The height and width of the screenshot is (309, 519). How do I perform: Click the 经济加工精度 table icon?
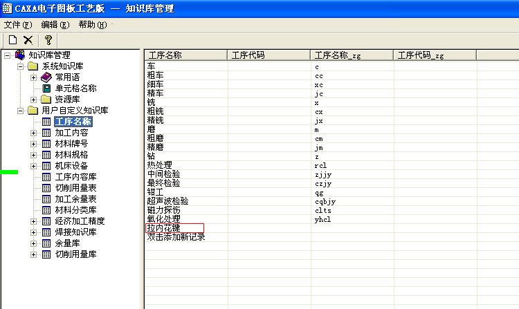click(x=46, y=221)
